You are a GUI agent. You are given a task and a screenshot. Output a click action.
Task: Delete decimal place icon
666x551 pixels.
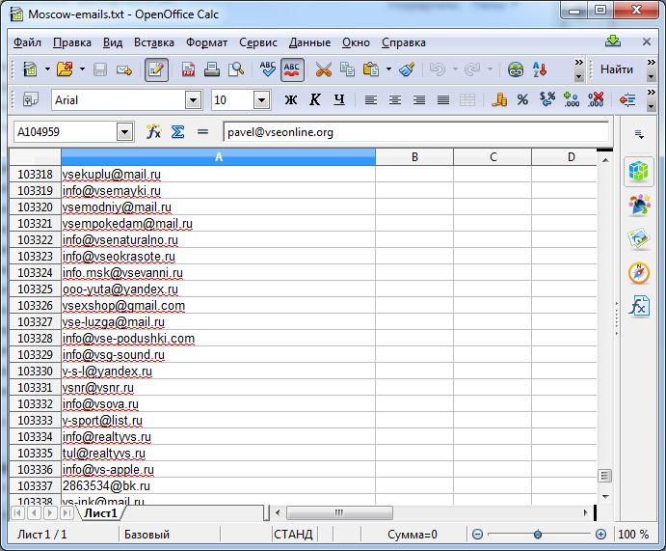(x=596, y=100)
